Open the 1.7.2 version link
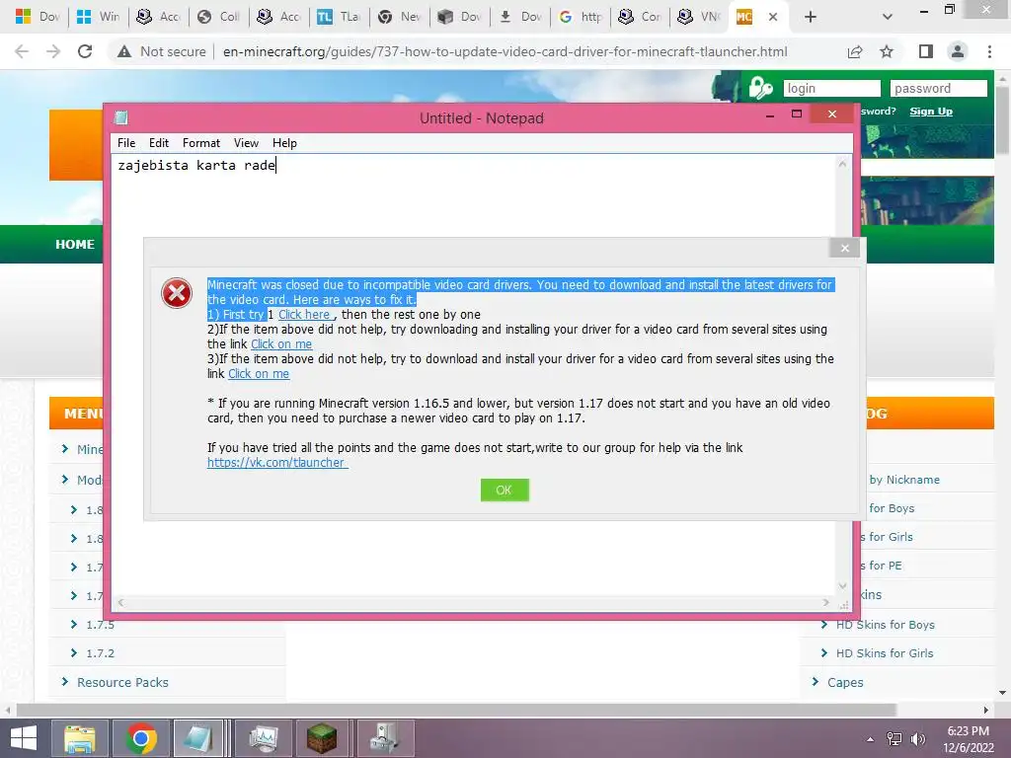The image size is (1011, 758). (x=101, y=653)
